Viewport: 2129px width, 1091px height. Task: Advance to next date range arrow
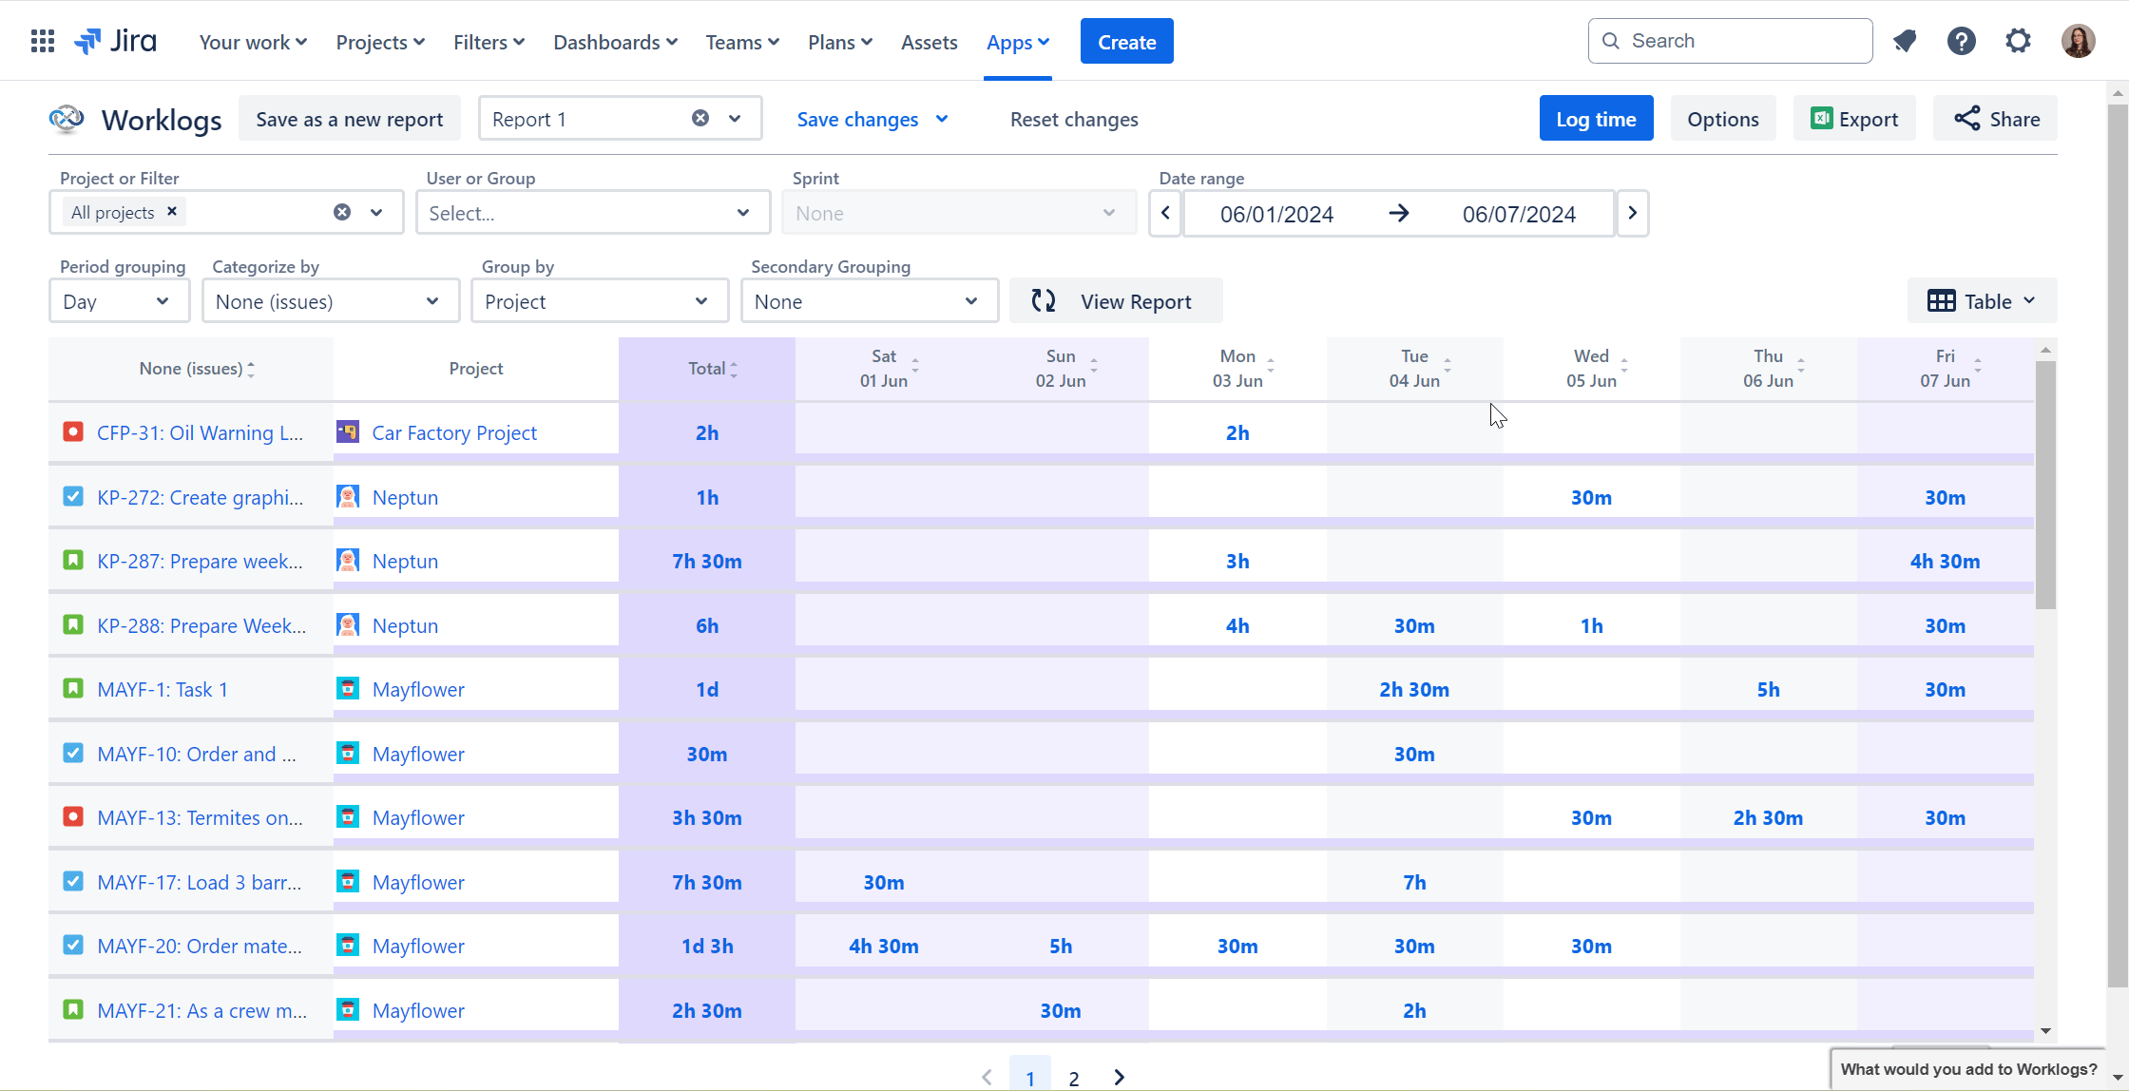(1632, 213)
